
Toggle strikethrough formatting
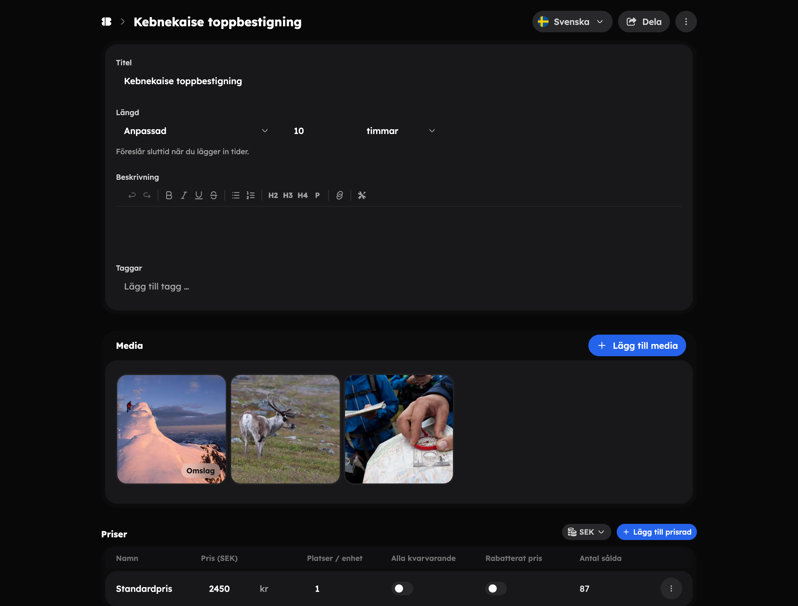[214, 195]
